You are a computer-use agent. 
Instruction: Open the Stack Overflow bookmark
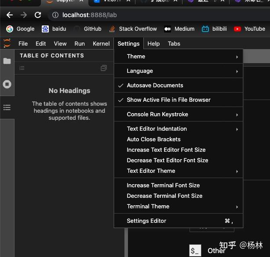tap(133, 29)
